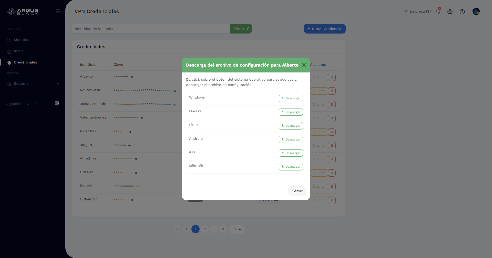Go to next page of results
492x258 pixels.
point(214,229)
